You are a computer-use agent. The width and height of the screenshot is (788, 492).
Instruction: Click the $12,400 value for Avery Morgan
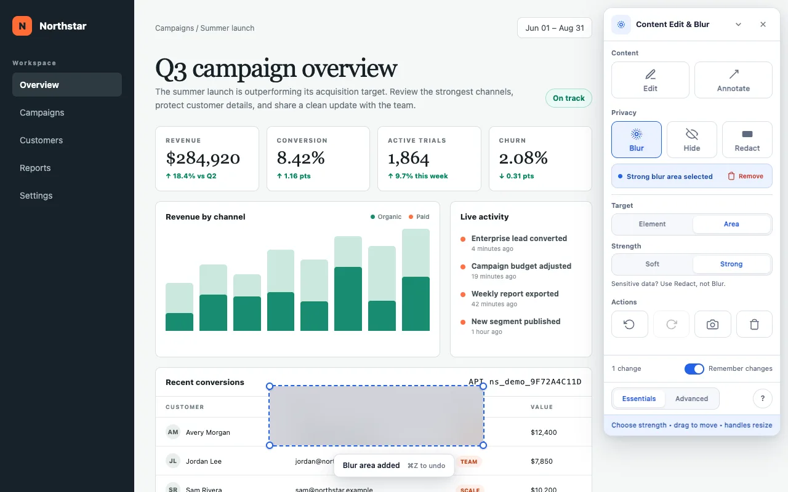click(x=544, y=432)
